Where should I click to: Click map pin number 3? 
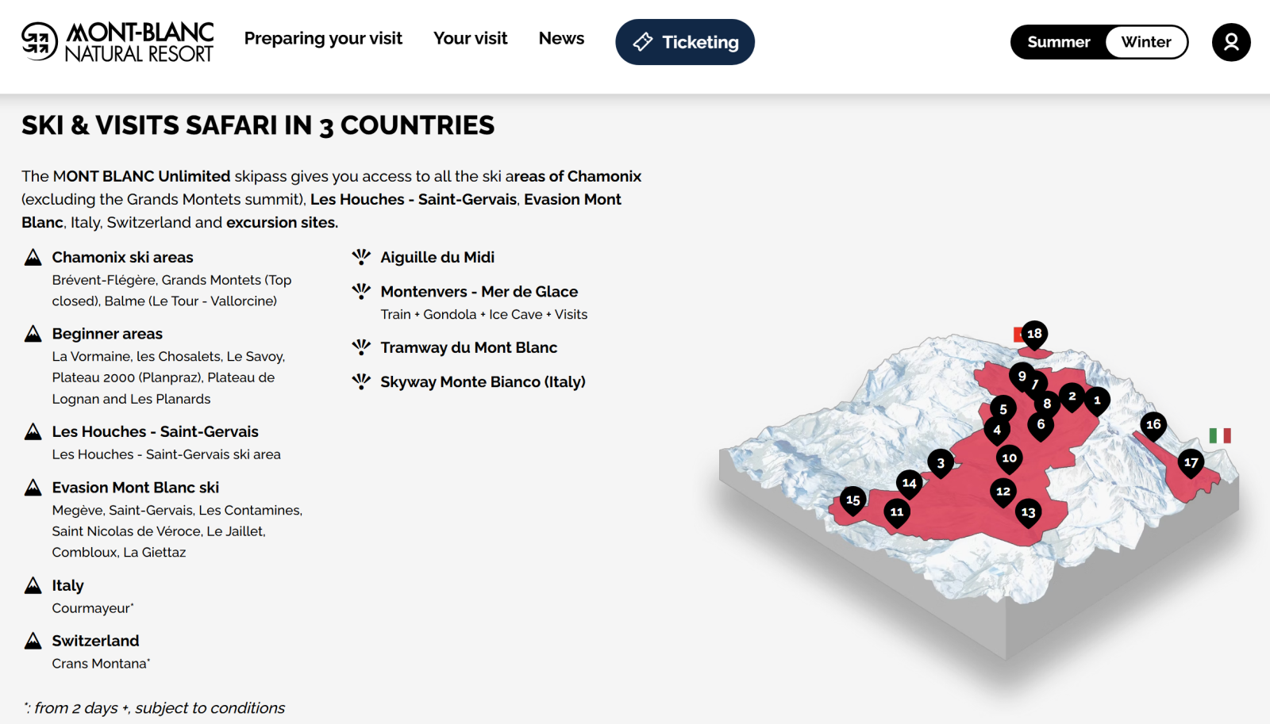pyautogui.click(x=941, y=463)
